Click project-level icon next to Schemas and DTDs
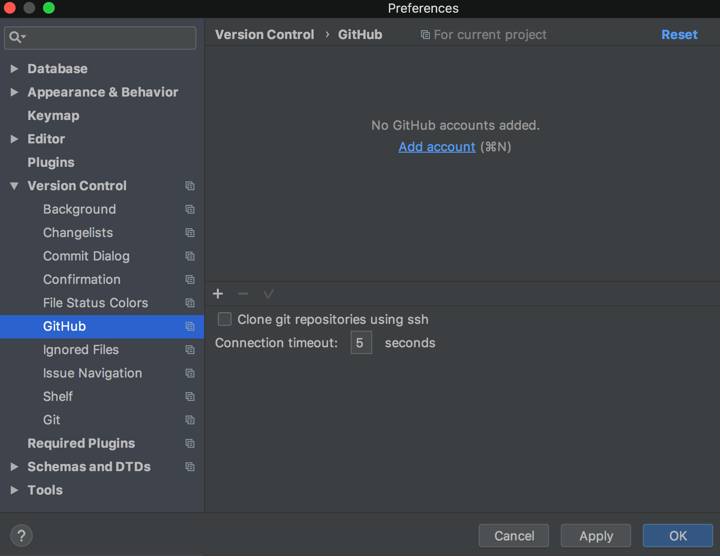This screenshot has height=556, width=720. click(x=190, y=467)
